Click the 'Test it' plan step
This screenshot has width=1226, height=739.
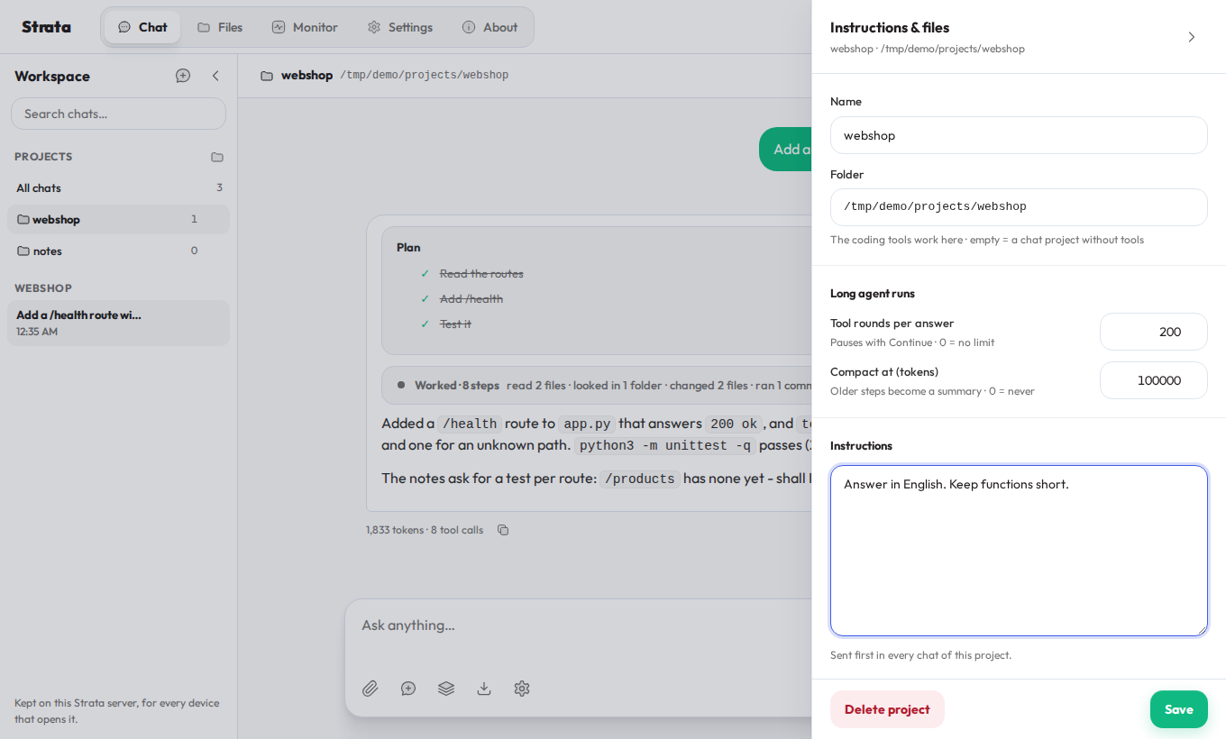point(455,324)
